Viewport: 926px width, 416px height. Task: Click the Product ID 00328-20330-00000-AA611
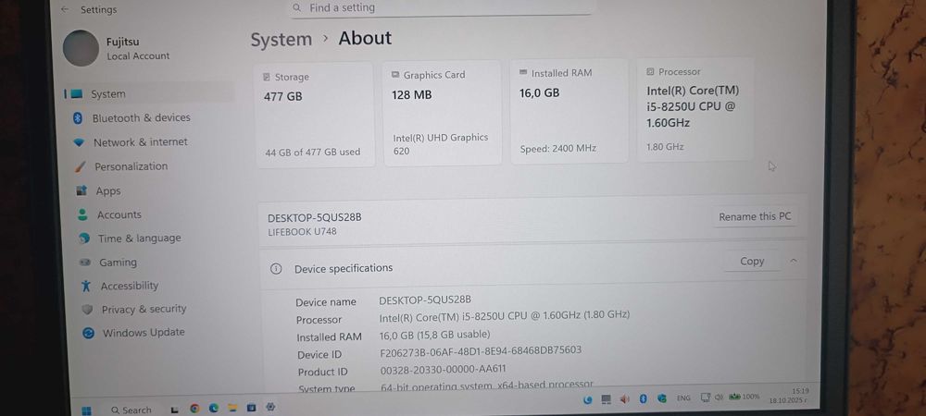[x=443, y=370]
